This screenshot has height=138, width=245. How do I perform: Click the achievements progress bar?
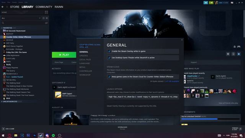210,119
